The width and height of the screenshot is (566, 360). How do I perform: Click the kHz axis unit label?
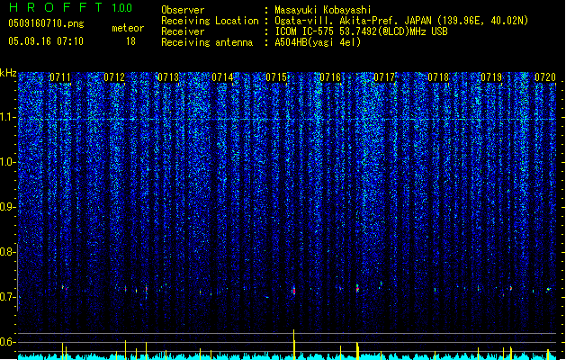[8, 73]
